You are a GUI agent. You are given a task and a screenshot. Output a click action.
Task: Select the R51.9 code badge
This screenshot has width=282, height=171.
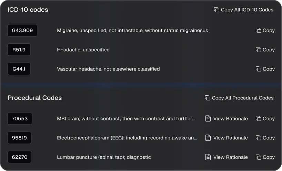point(19,50)
